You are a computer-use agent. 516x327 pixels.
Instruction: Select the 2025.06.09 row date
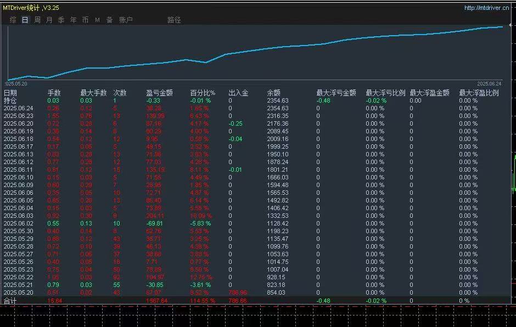pyautogui.click(x=19, y=185)
